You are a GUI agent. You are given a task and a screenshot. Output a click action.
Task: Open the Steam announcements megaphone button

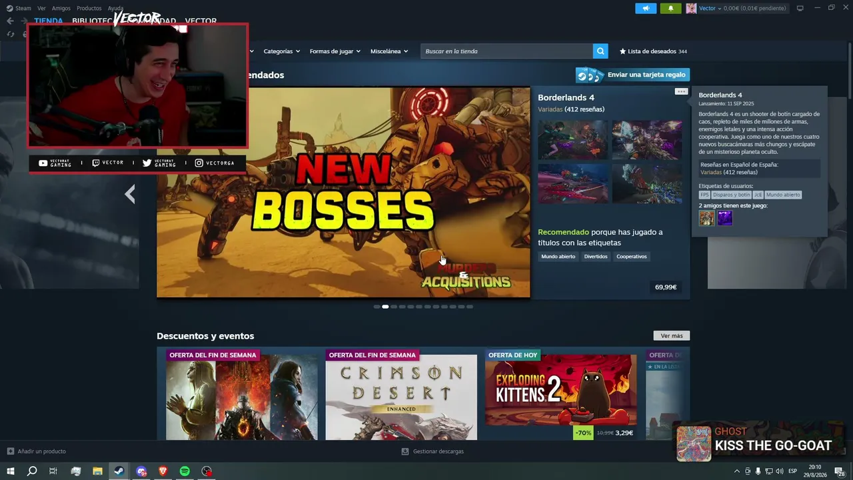tap(646, 8)
